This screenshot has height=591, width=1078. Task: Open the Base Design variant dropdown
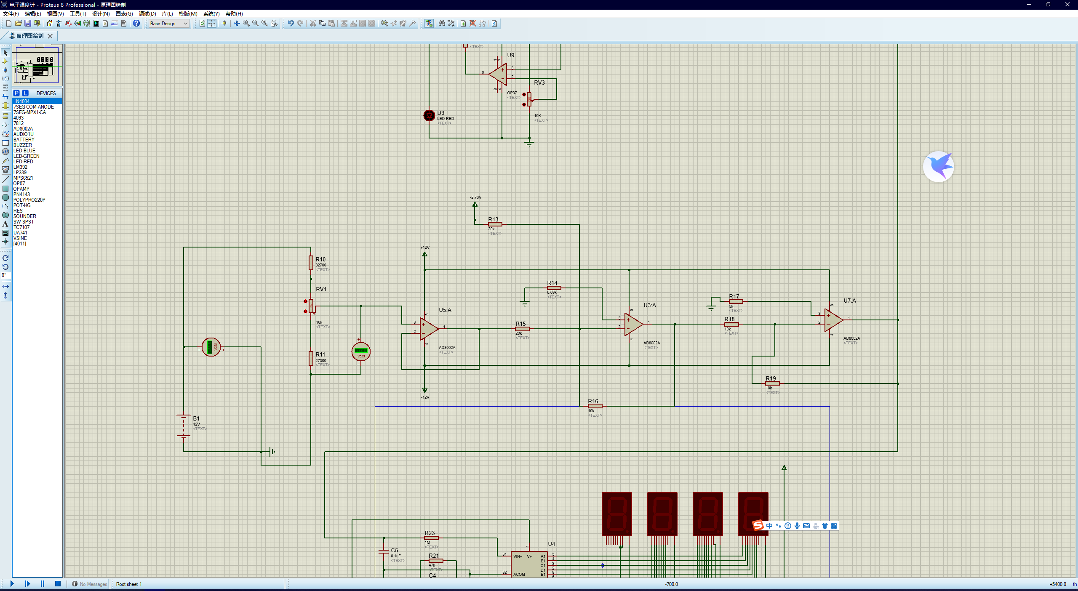tap(169, 24)
